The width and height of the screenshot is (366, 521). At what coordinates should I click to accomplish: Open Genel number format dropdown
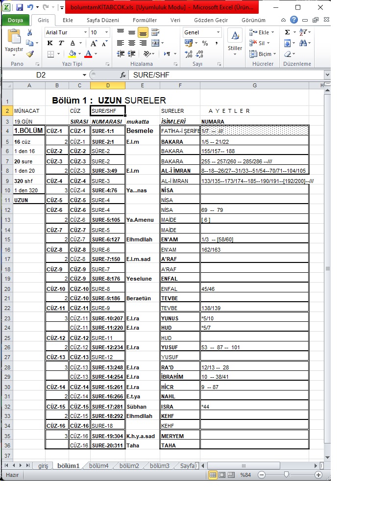(x=218, y=32)
